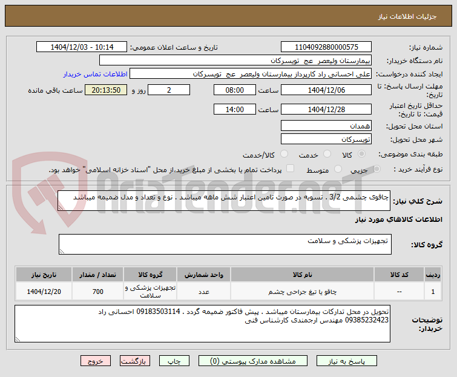Click گروه کالا column header

[x=150, y=275]
